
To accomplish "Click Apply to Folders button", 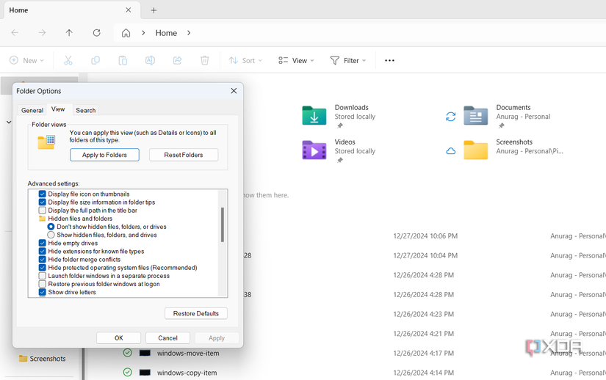I will [104, 155].
